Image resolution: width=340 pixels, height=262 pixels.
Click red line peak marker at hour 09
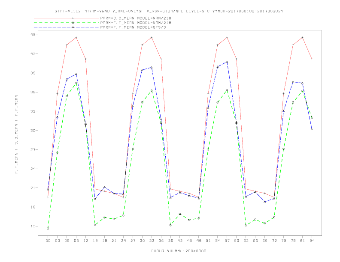tap(76, 38)
